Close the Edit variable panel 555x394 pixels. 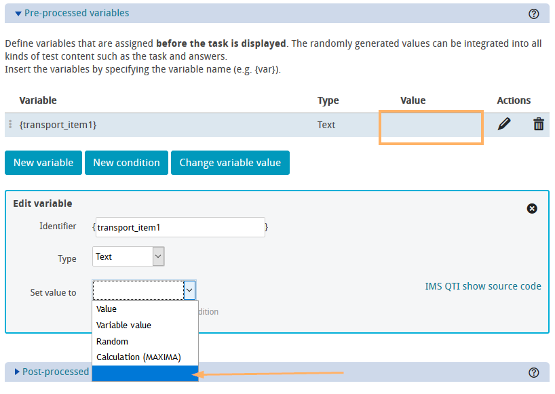tap(532, 208)
